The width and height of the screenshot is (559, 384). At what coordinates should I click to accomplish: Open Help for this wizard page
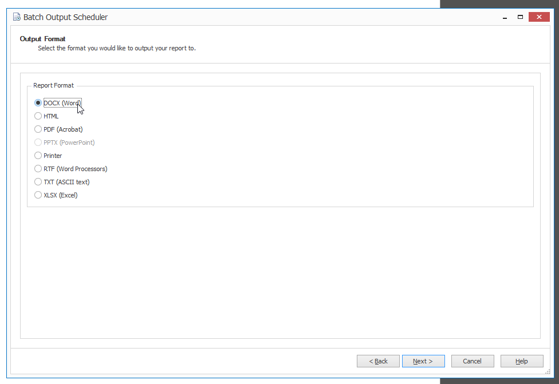pyautogui.click(x=522, y=361)
